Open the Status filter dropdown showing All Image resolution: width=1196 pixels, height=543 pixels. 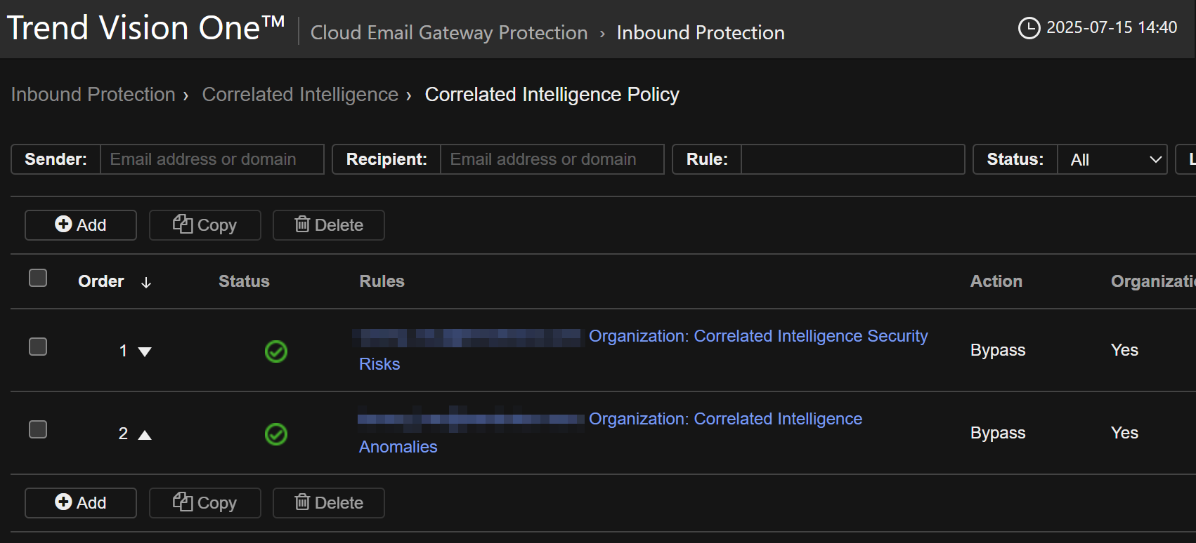pyautogui.click(x=1112, y=160)
